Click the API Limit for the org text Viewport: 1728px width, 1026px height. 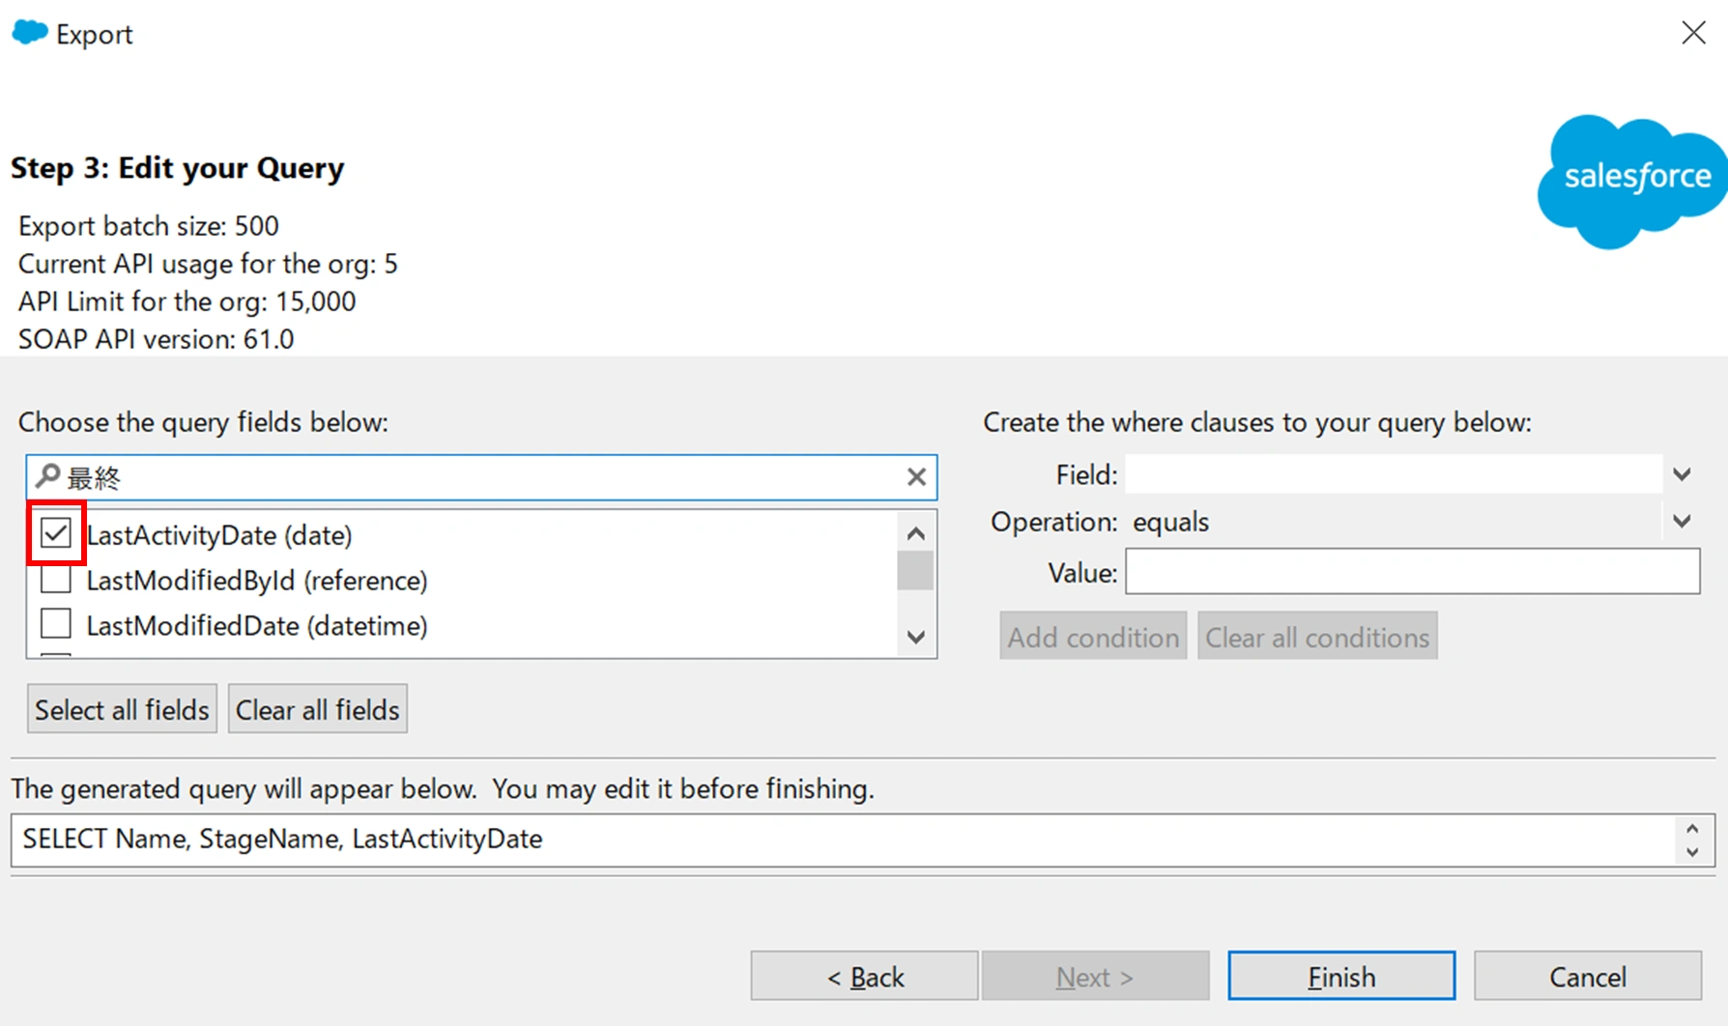[187, 301]
